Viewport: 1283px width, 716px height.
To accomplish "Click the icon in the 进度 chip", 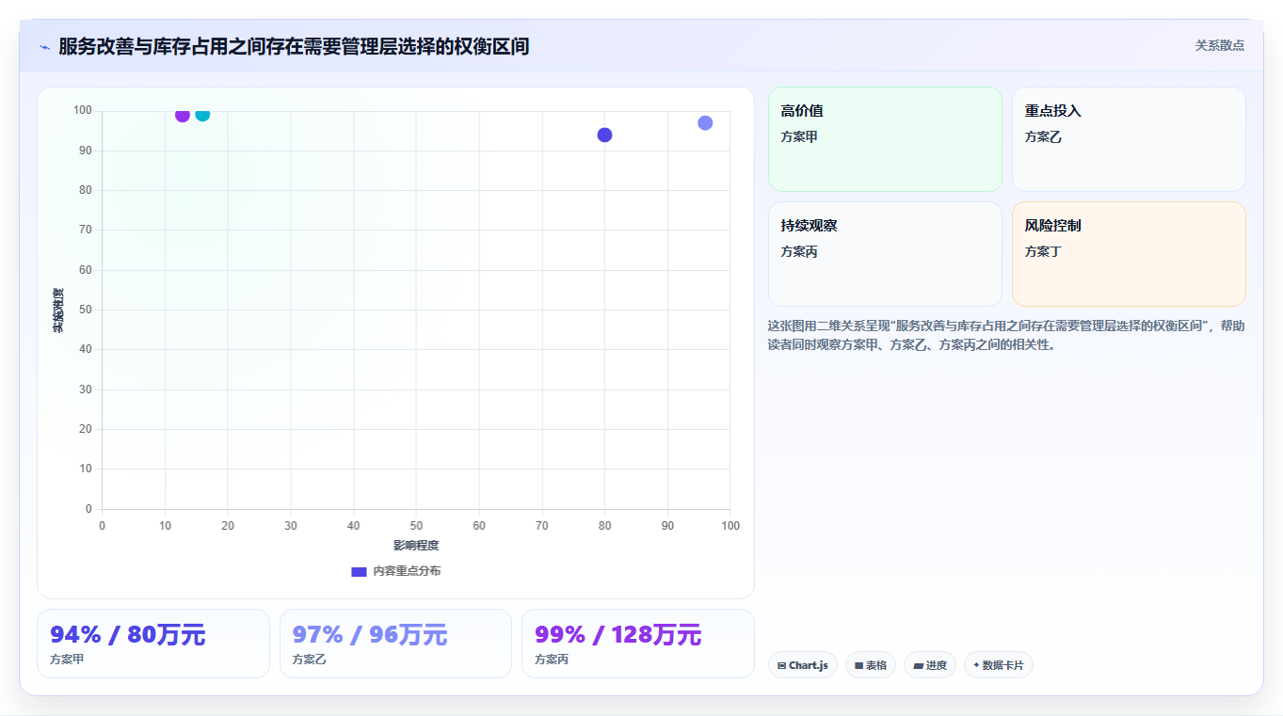I will (918, 665).
